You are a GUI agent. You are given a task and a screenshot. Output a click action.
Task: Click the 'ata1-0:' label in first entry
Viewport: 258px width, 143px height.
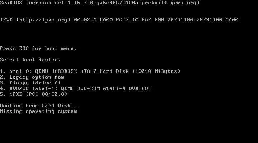(x=20, y=71)
